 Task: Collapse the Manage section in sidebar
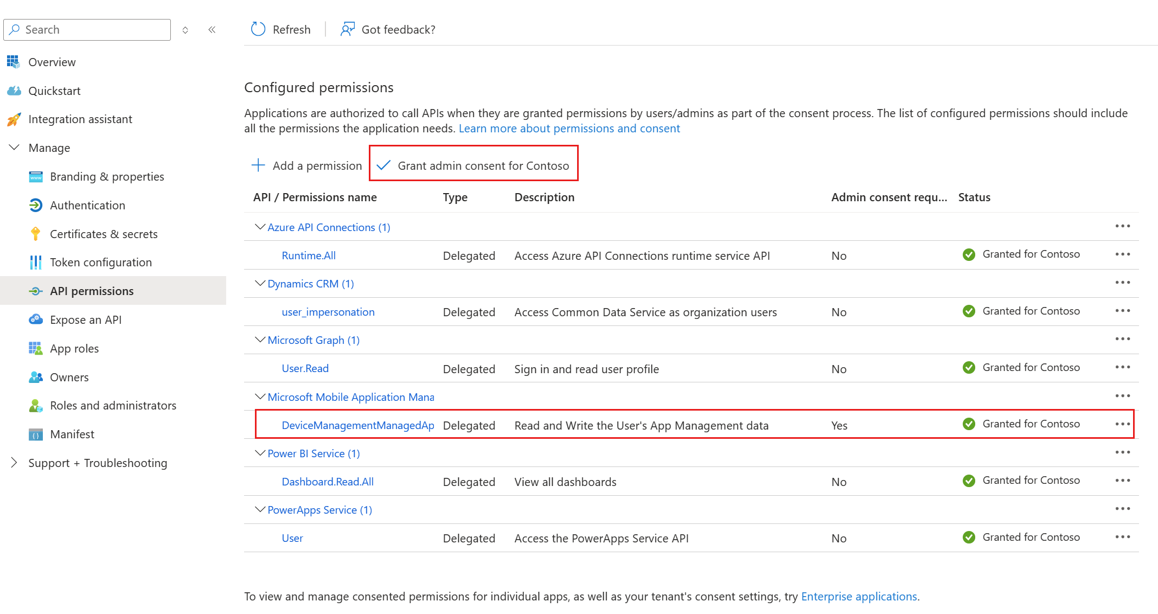click(x=15, y=148)
